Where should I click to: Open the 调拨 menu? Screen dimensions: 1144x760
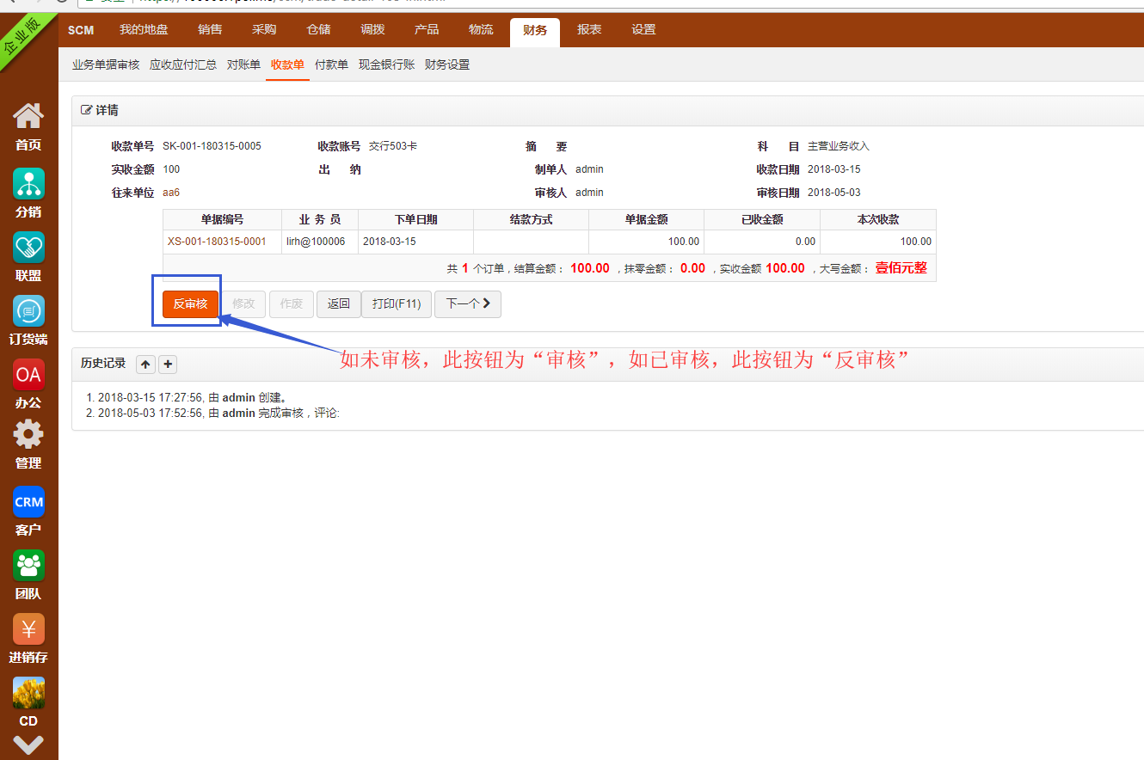pos(372,30)
